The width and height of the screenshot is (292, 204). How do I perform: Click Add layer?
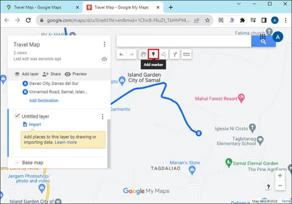(27, 74)
